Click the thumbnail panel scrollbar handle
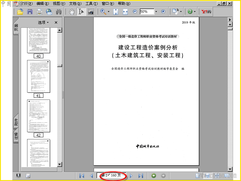The image size is (241, 181). click(60, 65)
